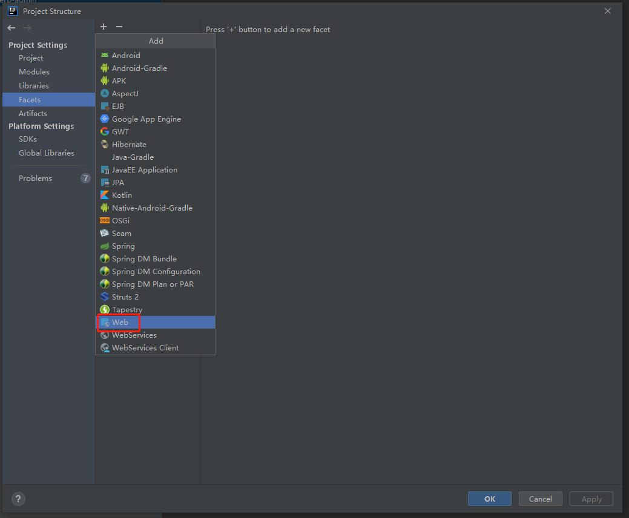Choose Tapestry from the Add menu
This screenshot has height=518, width=629.
pyautogui.click(x=155, y=309)
